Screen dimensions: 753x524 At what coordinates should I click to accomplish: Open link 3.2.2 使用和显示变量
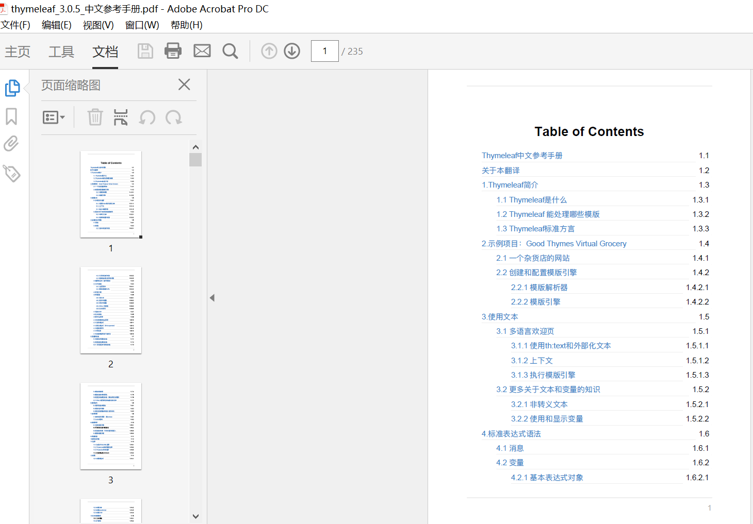coord(547,419)
